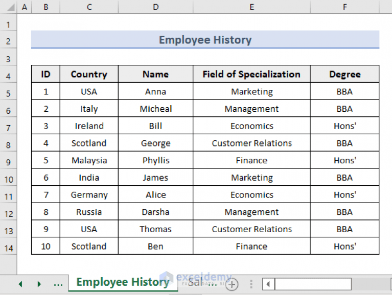Select Customer Relations cell in George's row
This screenshot has height=295, width=392.
pos(251,143)
